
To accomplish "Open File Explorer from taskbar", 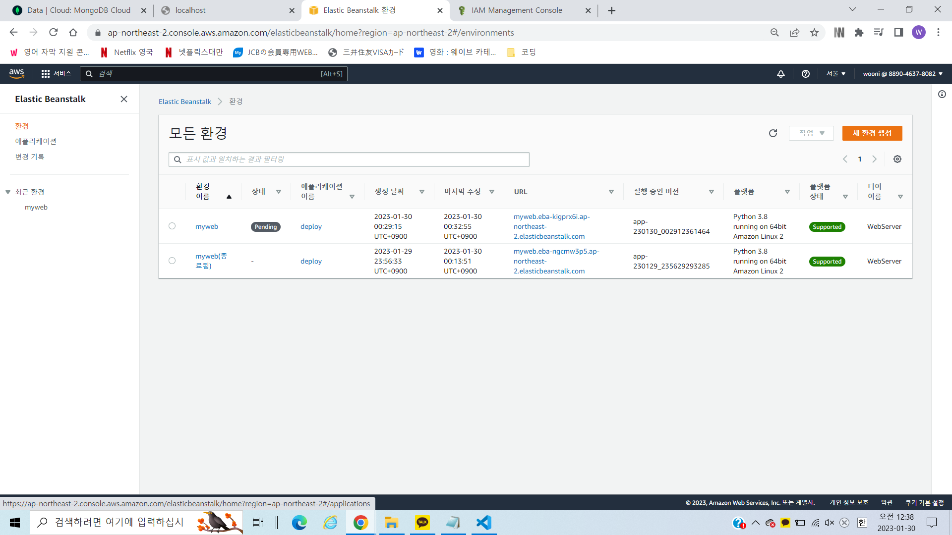I will pos(392,523).
